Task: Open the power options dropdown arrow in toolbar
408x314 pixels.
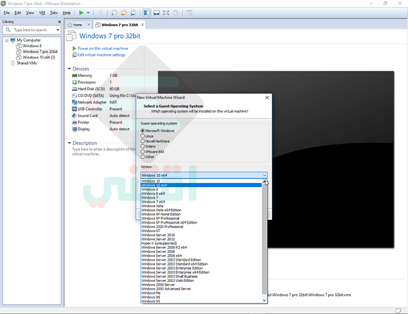Action: pos(88,13)
